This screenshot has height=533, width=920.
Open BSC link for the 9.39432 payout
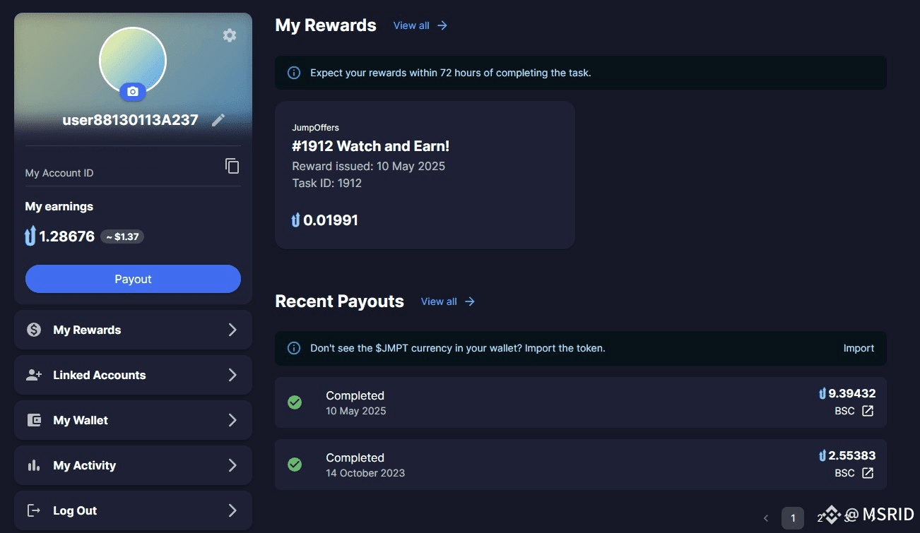click(868, 411)
